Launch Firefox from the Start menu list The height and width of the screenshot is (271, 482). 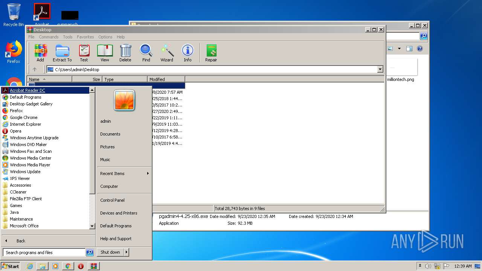pos(45,111)
